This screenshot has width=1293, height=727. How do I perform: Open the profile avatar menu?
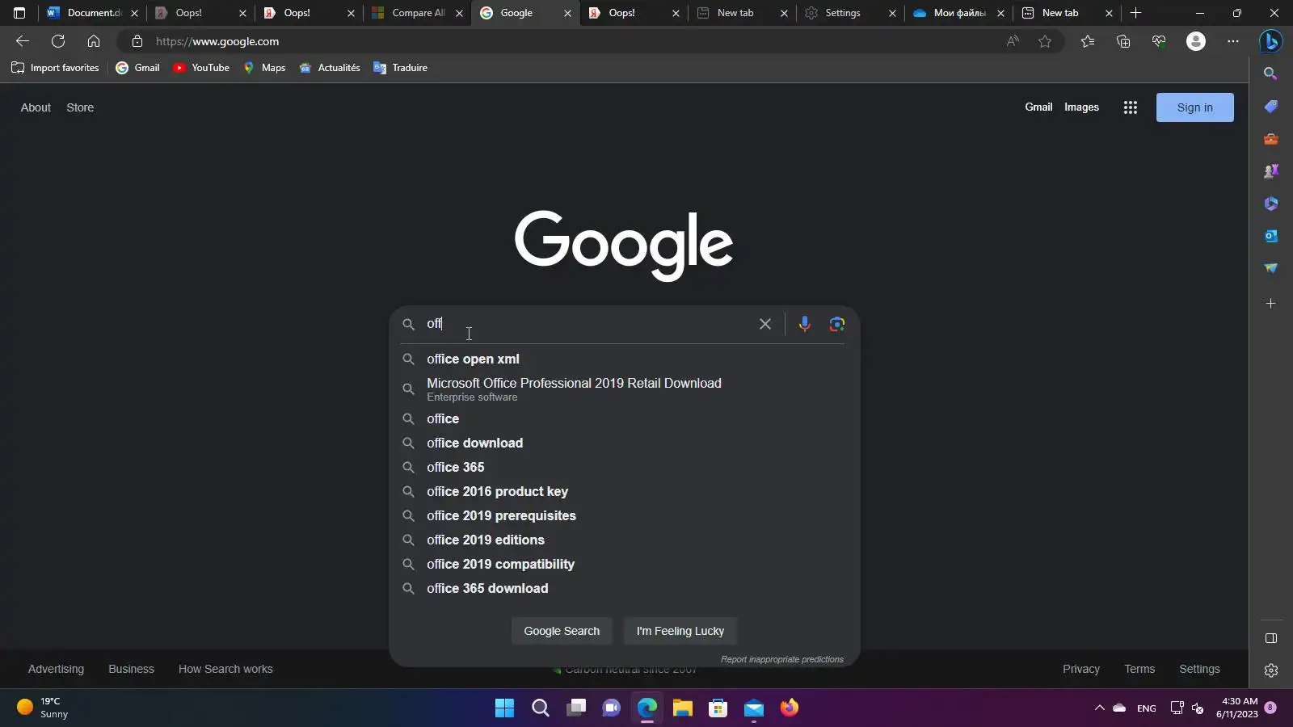click(1196, 41)
